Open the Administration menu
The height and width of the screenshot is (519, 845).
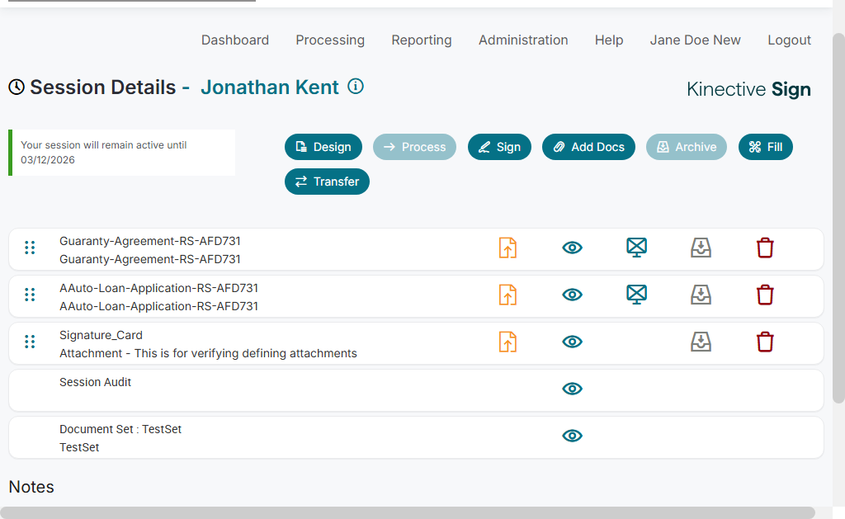pos(523,40)
